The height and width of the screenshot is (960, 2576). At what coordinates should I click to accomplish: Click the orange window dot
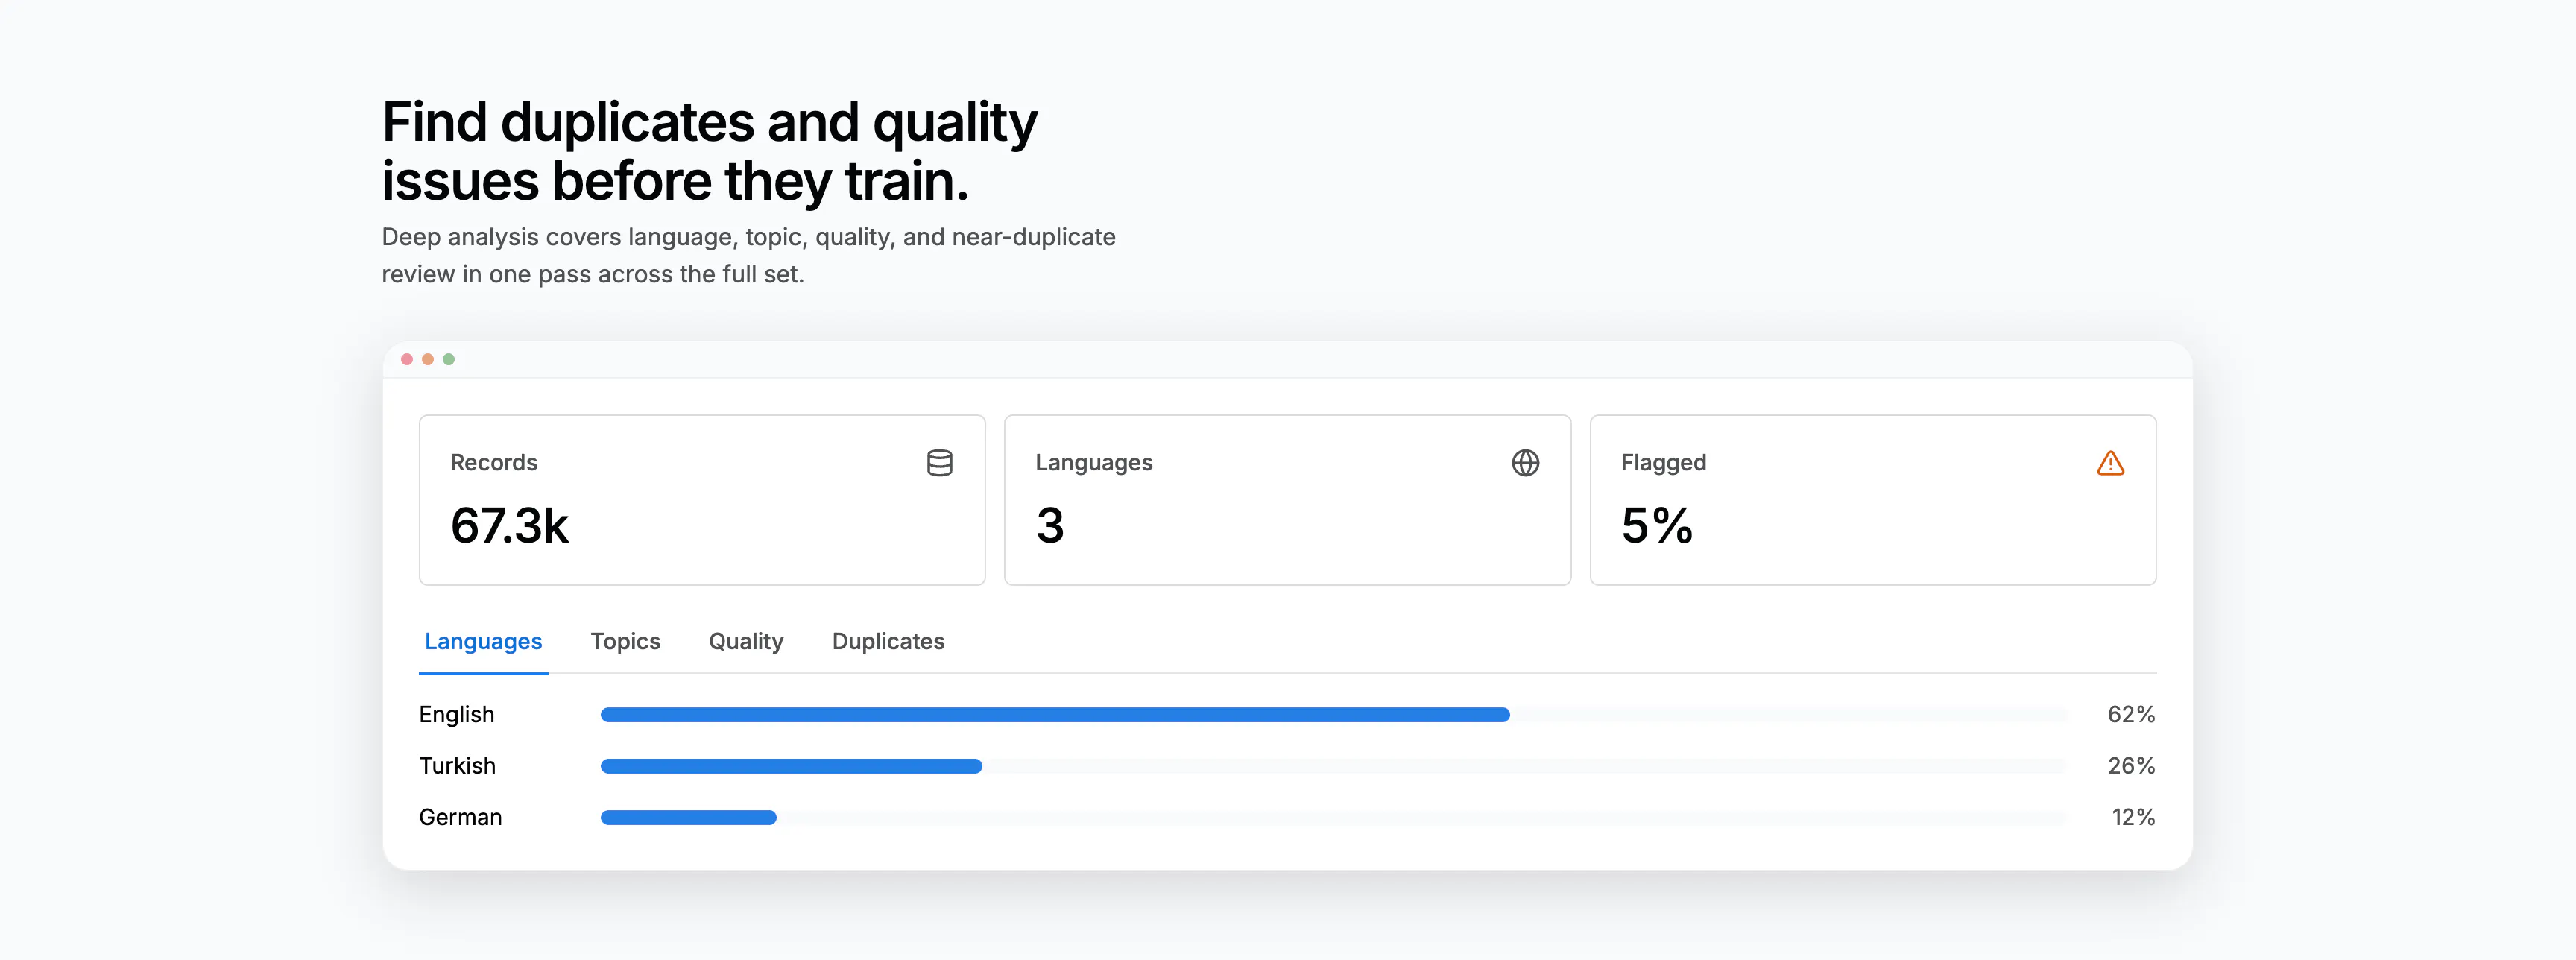(428, 359)
